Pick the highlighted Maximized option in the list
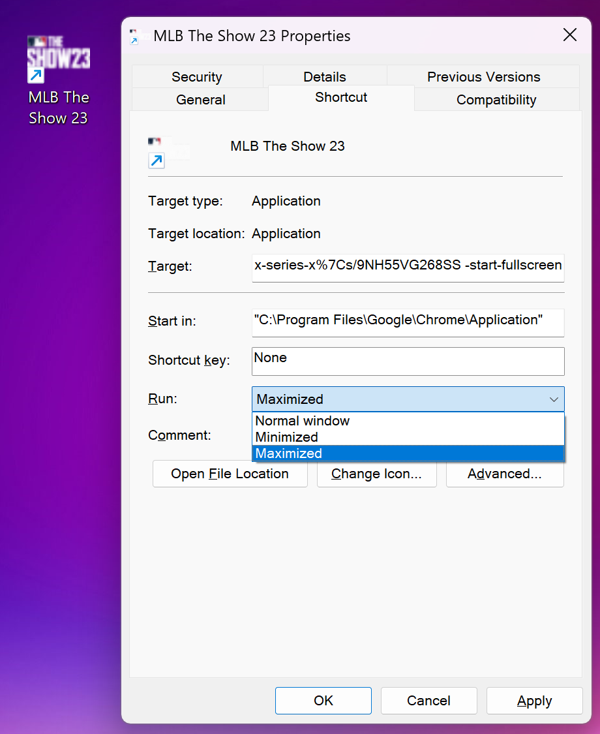This screenshot has height=734, width=600. pyautogui.click(x=408, y=453)
